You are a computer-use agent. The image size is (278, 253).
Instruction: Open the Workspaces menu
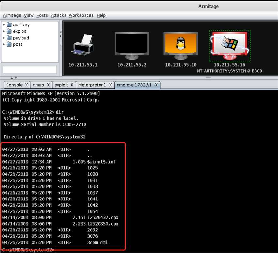81,15
